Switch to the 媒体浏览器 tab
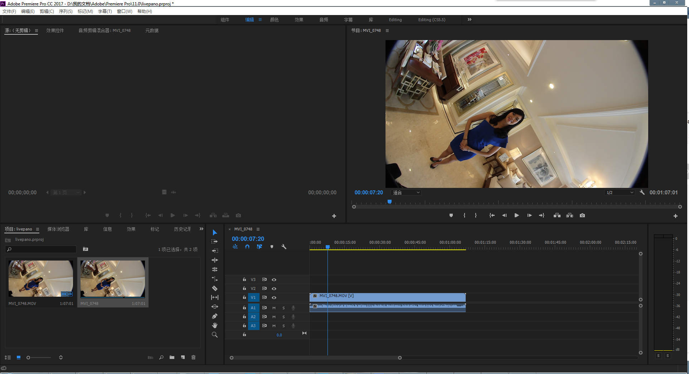This screenshot has height=374, width=689. pos(58,229)
